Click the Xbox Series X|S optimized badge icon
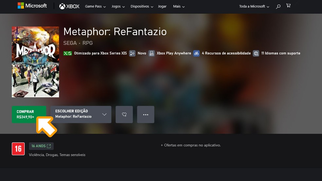This screenshot has height=181, width=322. click(67, 53)
